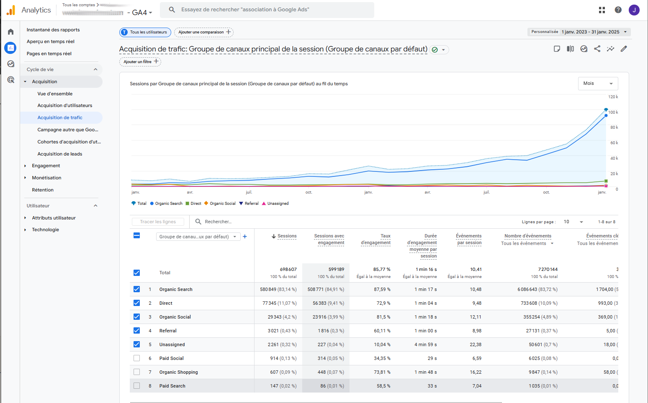Open the date range selector dropdown
Image resolution: width=648 pixels, height=403 pixels.
click(579, 32)
